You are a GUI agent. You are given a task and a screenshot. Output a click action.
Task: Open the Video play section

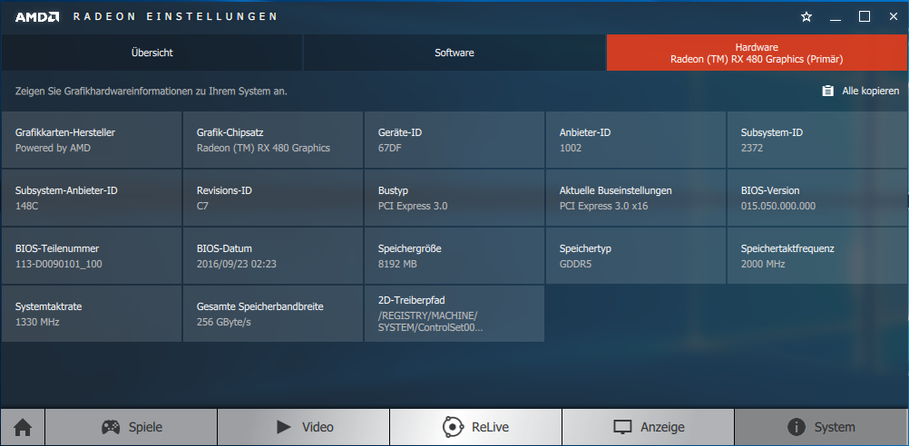[303, 428]
